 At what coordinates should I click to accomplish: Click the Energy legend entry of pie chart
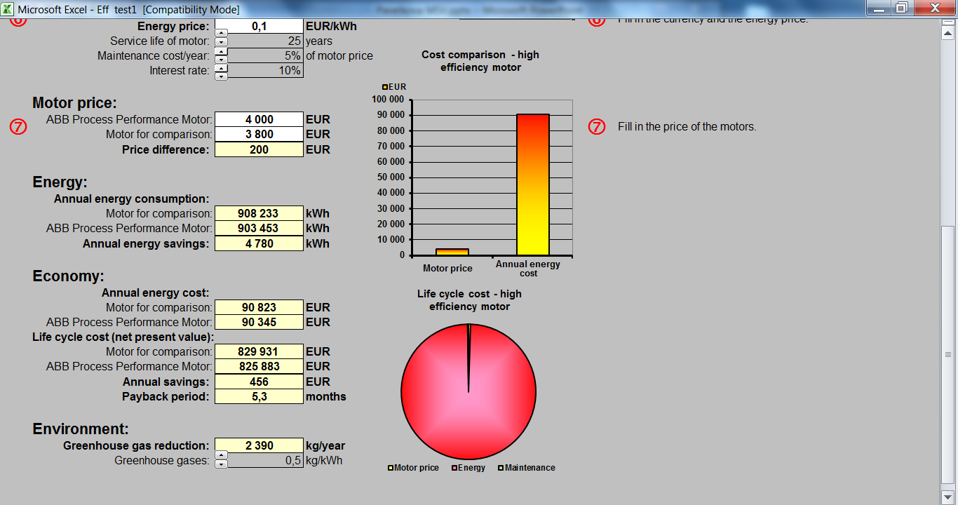(x=468, y=468)
